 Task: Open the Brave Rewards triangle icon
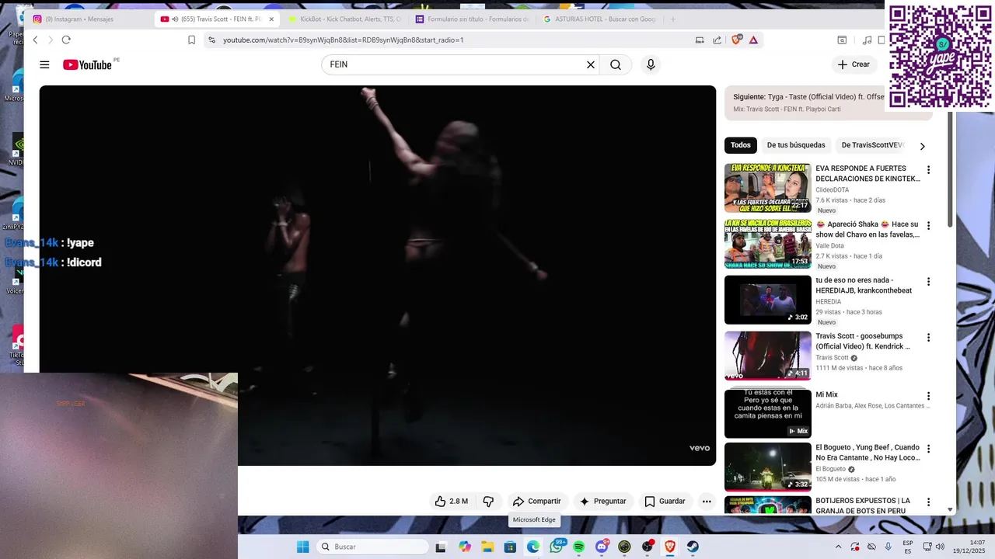coord(753,40)
